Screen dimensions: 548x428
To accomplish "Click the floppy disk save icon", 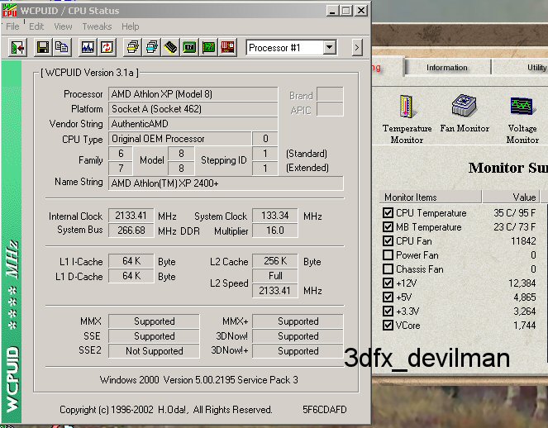I will tap(43, 47).
